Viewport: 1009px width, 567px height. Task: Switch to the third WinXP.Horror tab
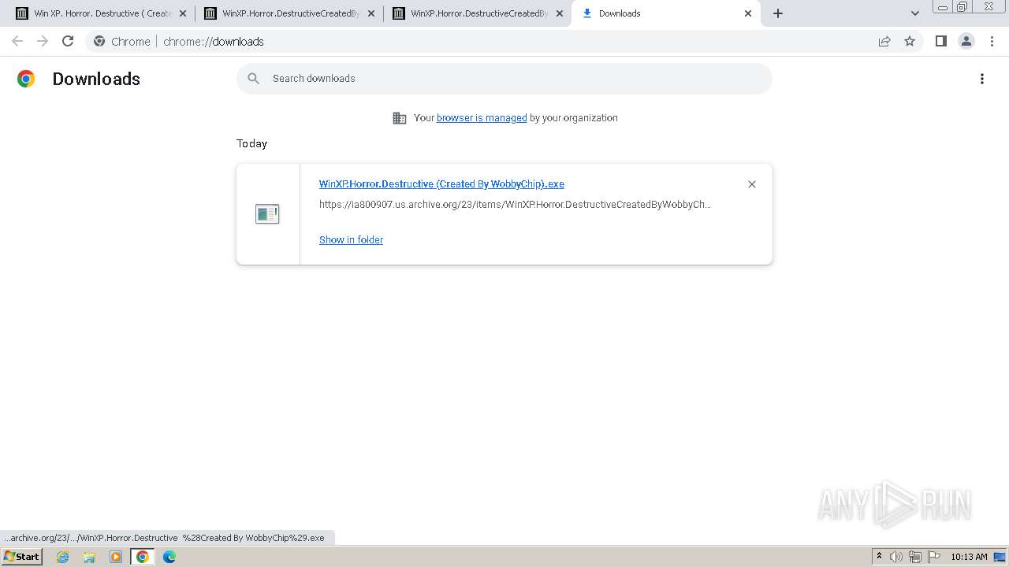point(477,13)
